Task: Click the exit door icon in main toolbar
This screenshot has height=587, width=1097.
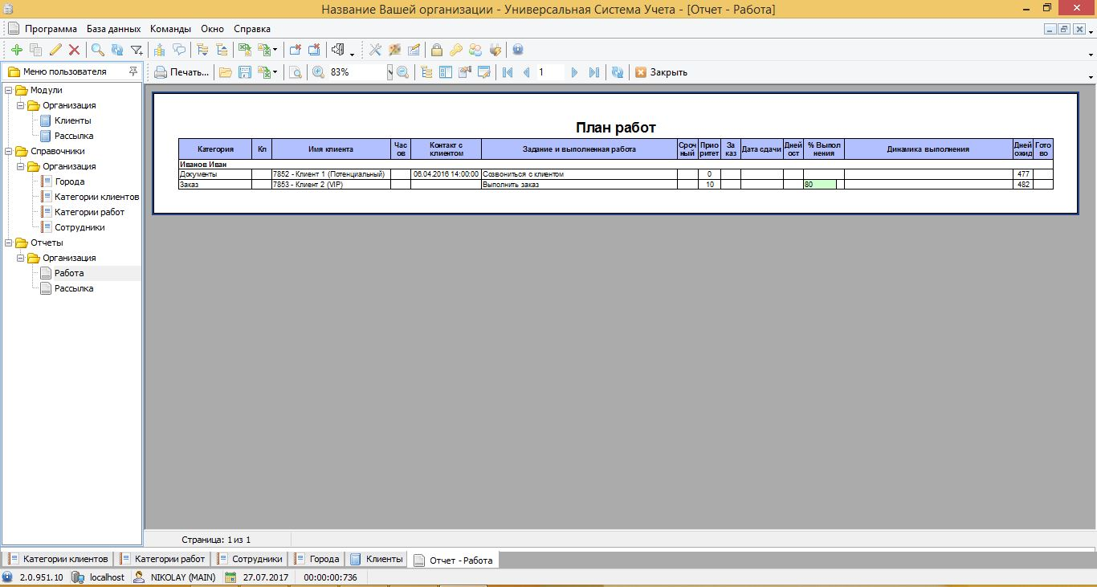Action: [338, 50]
